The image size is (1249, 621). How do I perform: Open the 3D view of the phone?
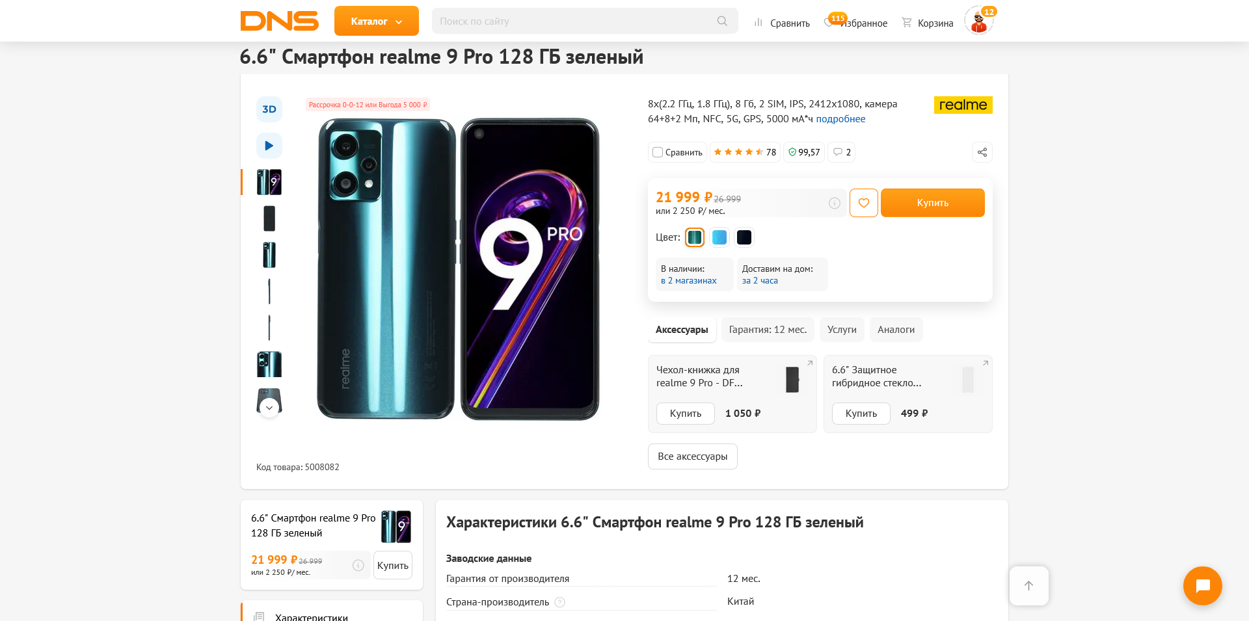pos(269,109)
